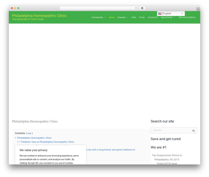The width and height of the screenshot is (209, 177).
Task: Click Top Acupuncture Clinics in Philadelphia text
Action: click(x=167, y=157)
